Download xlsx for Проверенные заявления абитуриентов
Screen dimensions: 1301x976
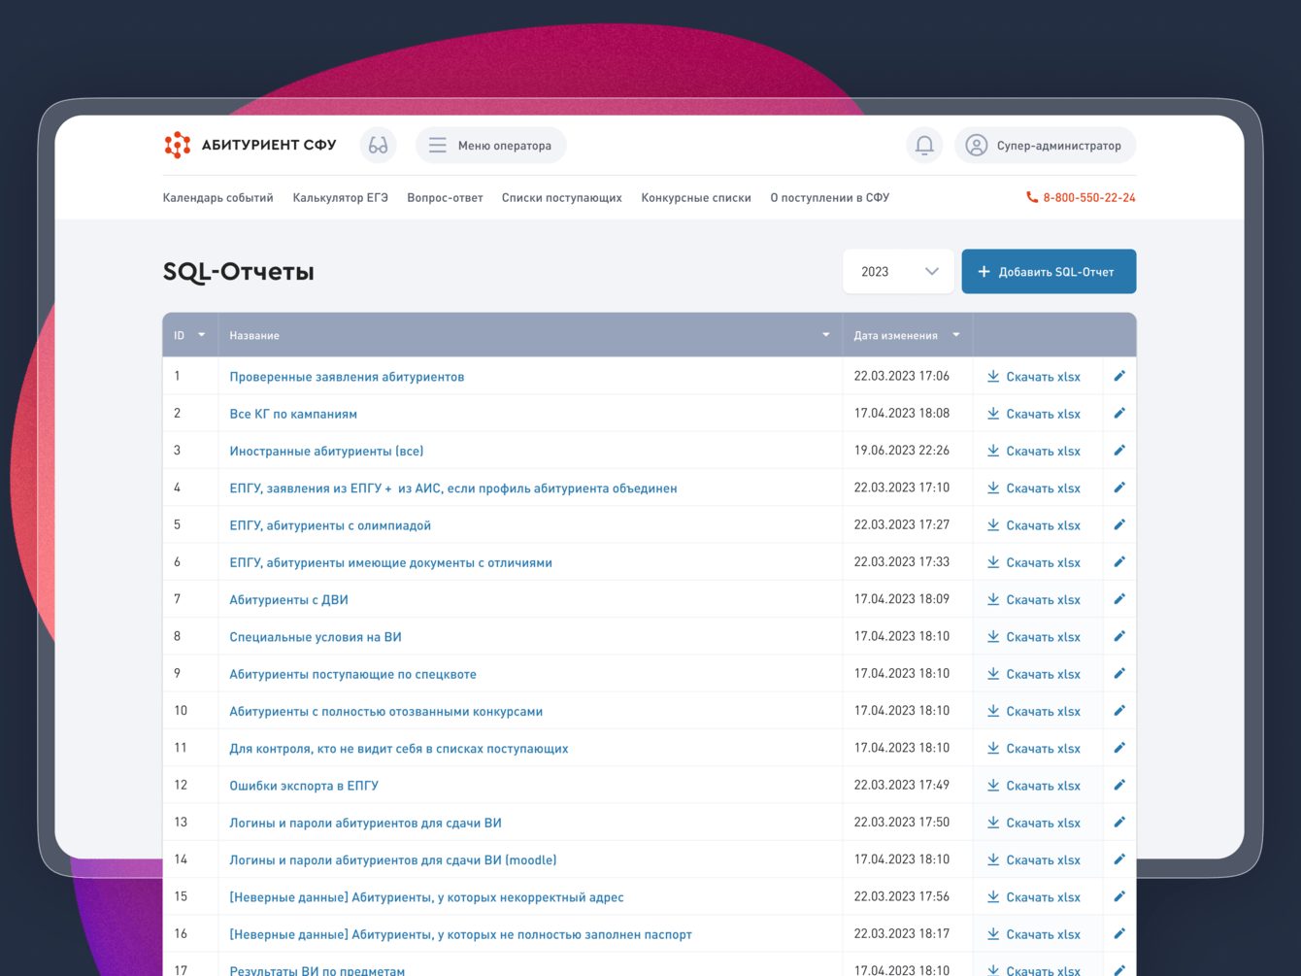click(x=1034, y=377)
